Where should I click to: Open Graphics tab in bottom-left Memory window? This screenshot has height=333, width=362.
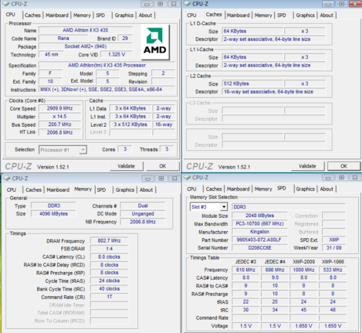pyautogui.click(x=125, y=189)
